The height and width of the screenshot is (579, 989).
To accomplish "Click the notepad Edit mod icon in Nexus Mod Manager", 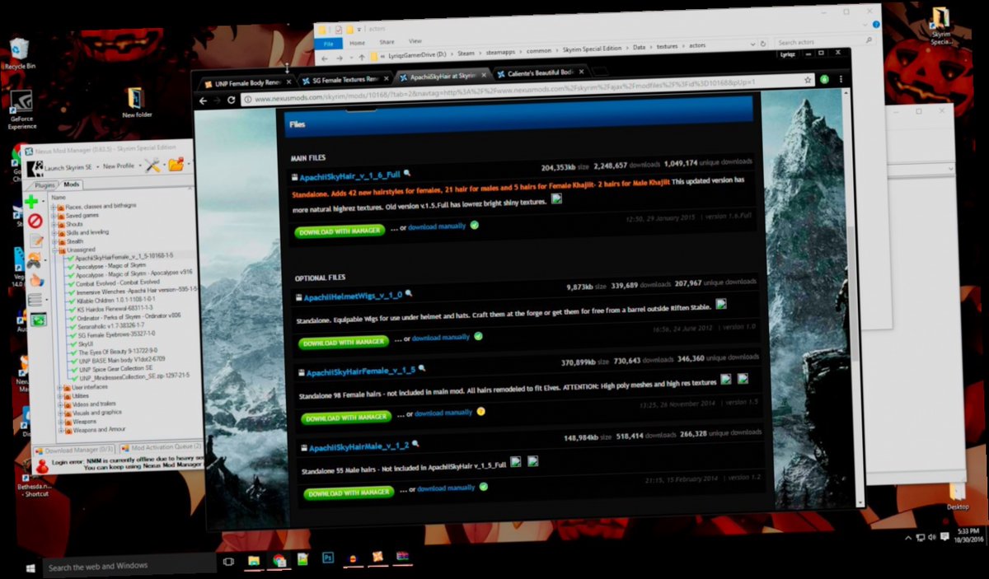I will click(36, 240).
